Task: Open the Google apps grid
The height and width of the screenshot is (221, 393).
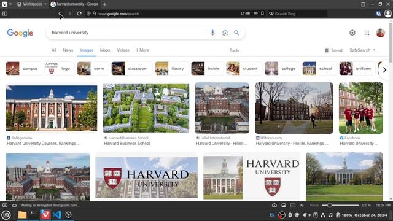Action: pyautogui.click(x=367, y=33)
